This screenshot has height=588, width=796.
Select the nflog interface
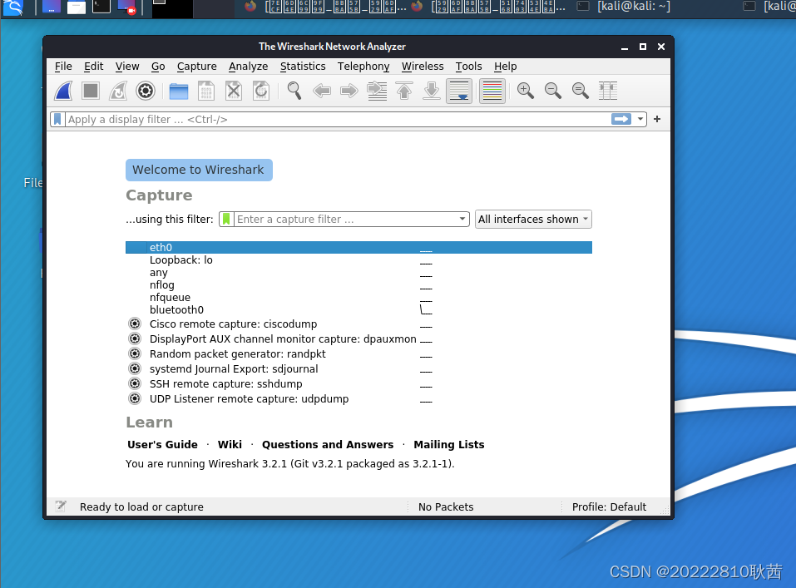358,285
